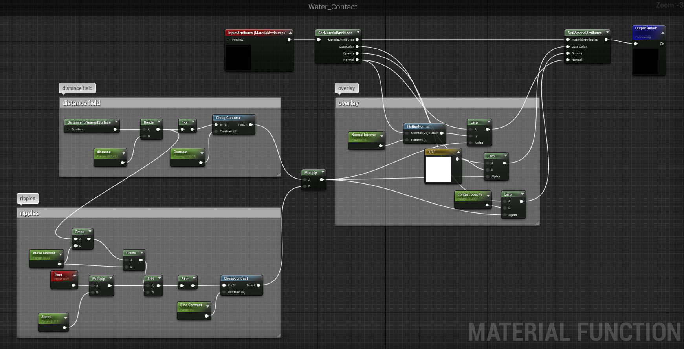Select the overlay comment bubble label

(346, 88)
